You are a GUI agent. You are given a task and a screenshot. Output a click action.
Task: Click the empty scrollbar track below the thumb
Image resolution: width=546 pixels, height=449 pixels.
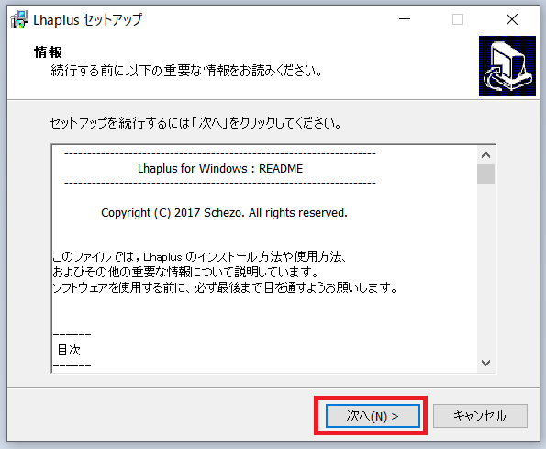point(485,268)
